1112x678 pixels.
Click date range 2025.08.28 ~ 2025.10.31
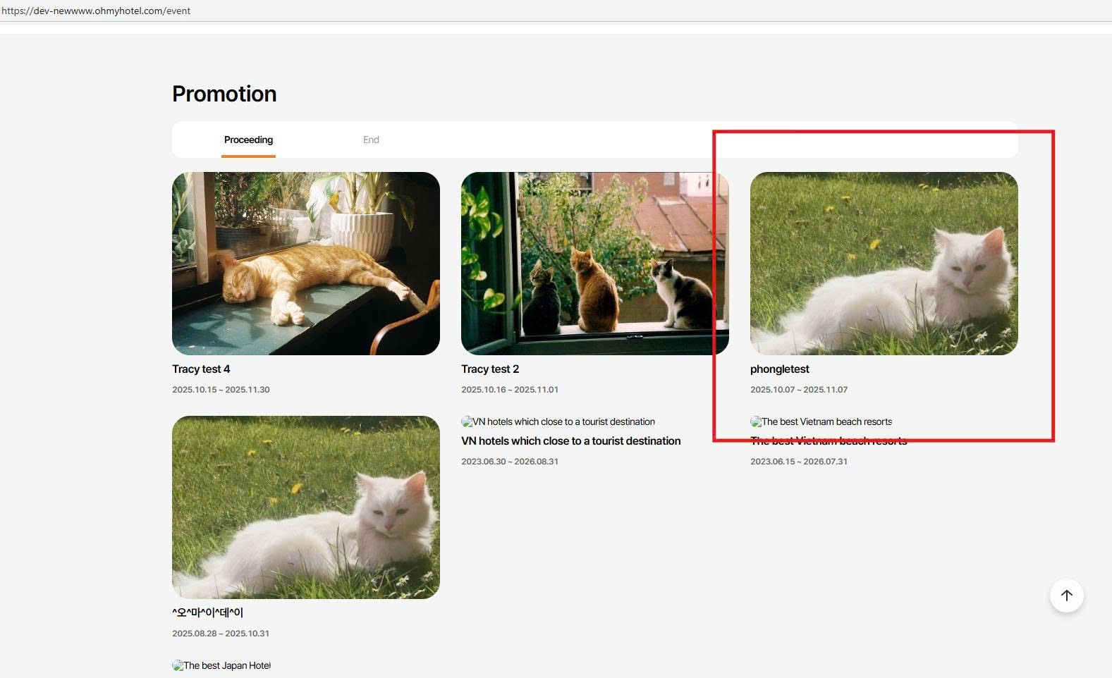coord(221,634)
